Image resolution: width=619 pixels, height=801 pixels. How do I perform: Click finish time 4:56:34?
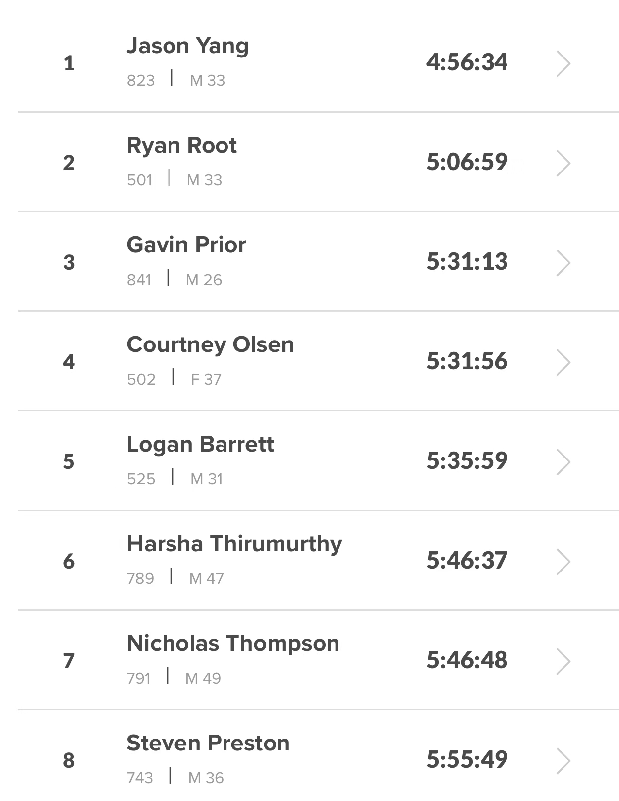[x=466, y=62]
